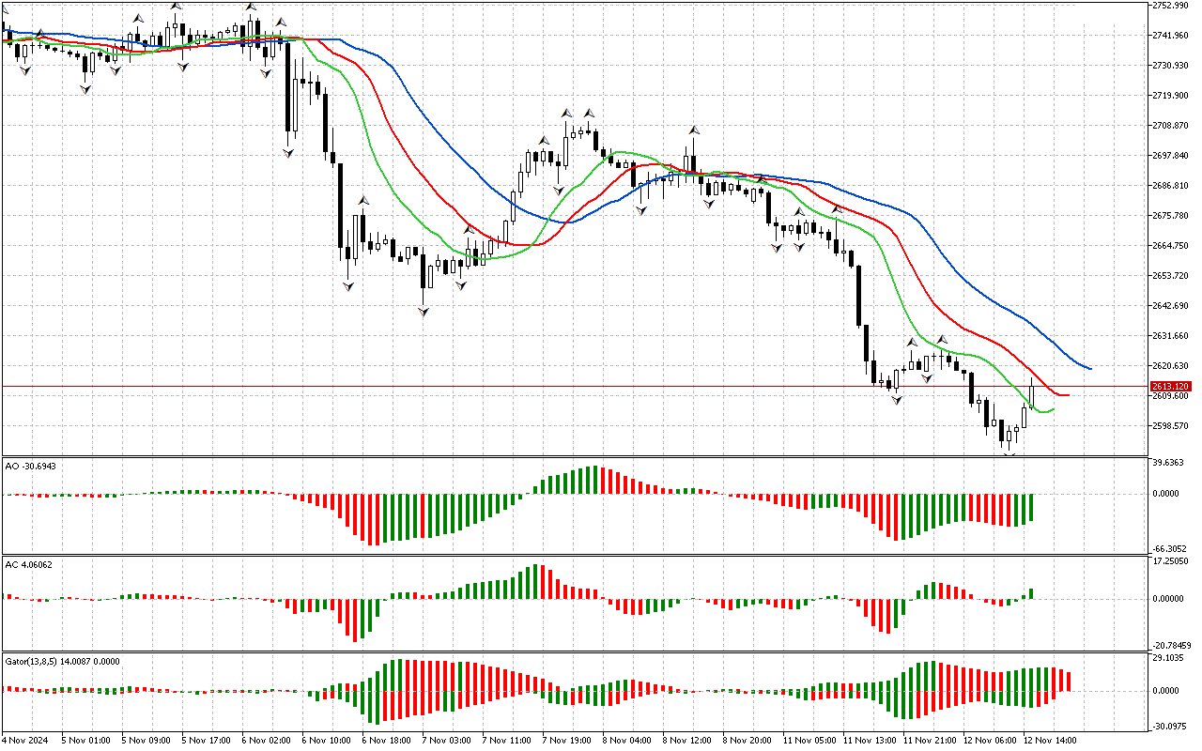Select the 2686.810 price axis value
Screen dimensions: 1202x751
point(1171,186)
